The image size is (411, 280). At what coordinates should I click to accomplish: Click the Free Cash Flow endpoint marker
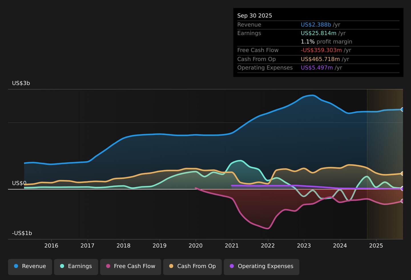point(402,201)
